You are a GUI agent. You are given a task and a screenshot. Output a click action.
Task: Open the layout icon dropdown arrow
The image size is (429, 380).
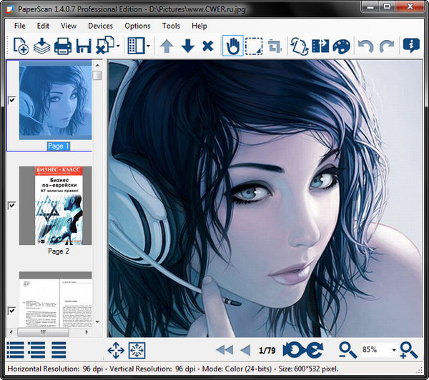point(148,46)
